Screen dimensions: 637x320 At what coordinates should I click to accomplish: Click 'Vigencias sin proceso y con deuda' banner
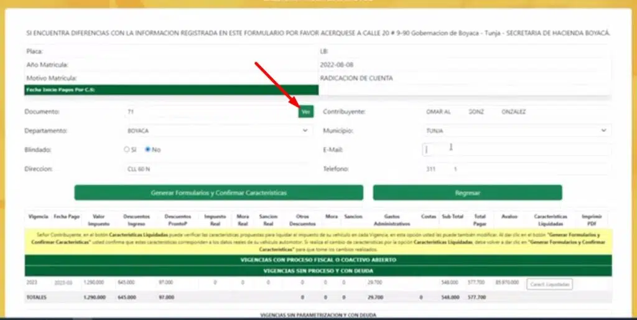pyautogui.click(x=318, y=271)
